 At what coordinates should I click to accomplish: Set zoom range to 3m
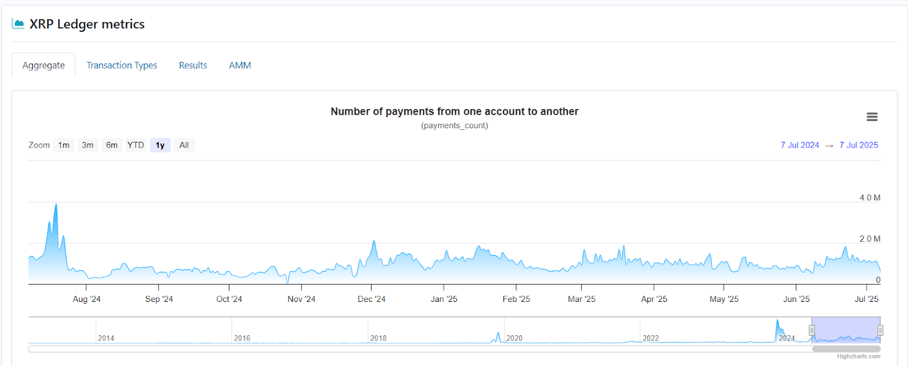pyautogui.click(x=87, y=145)
